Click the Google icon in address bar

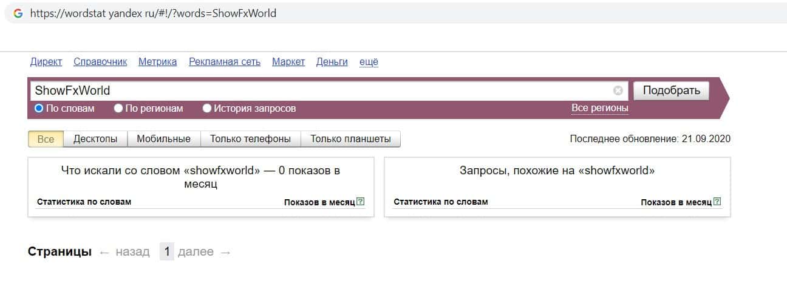pos(18,13)
